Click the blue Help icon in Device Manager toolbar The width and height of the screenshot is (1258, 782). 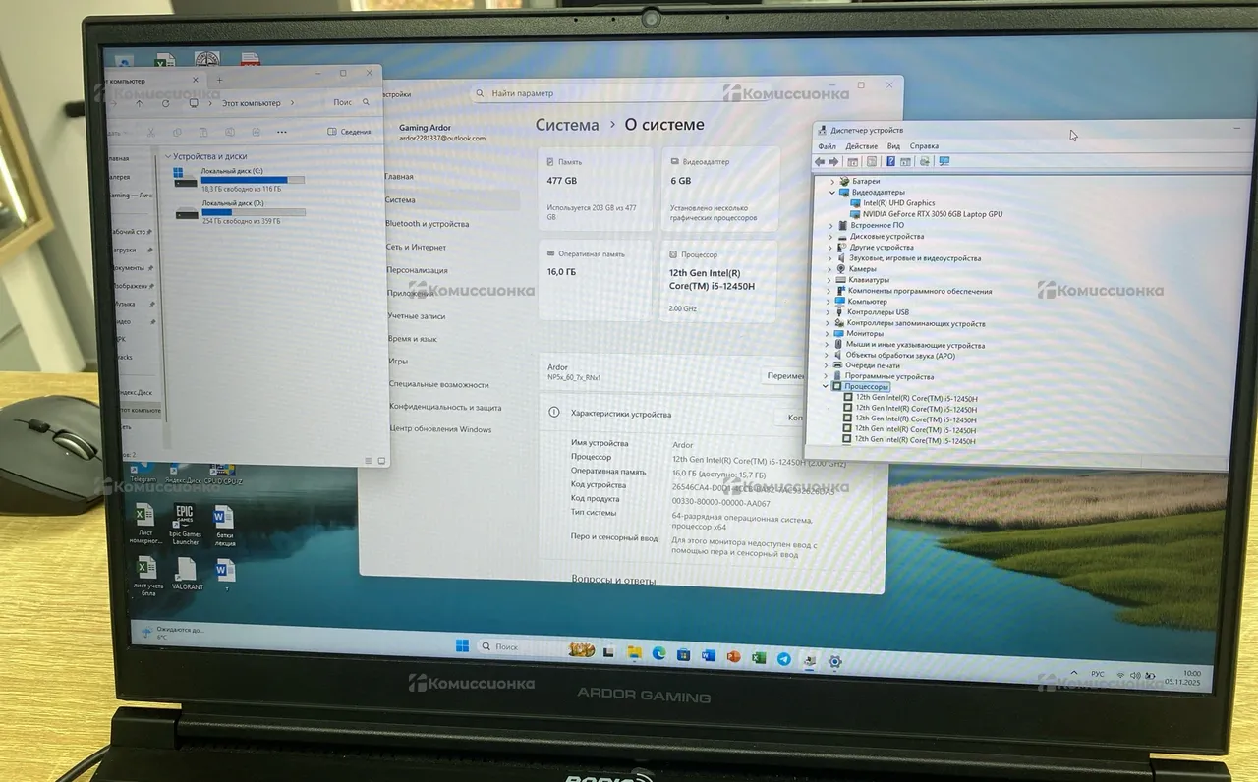click(890, 162)
